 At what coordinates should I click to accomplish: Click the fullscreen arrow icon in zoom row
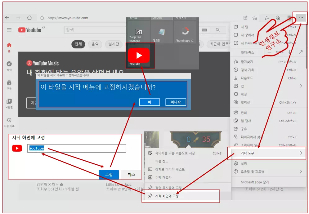(300, 52)
